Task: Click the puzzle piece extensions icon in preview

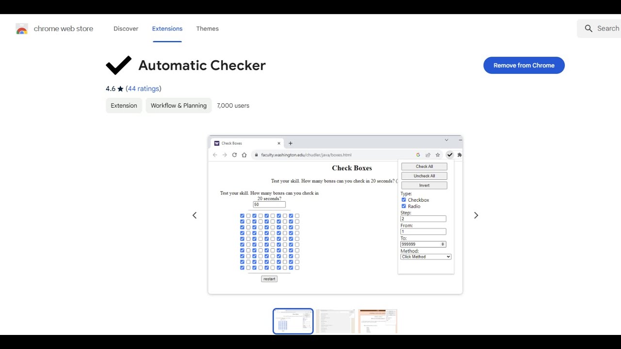Action: [x=459, y=155]
